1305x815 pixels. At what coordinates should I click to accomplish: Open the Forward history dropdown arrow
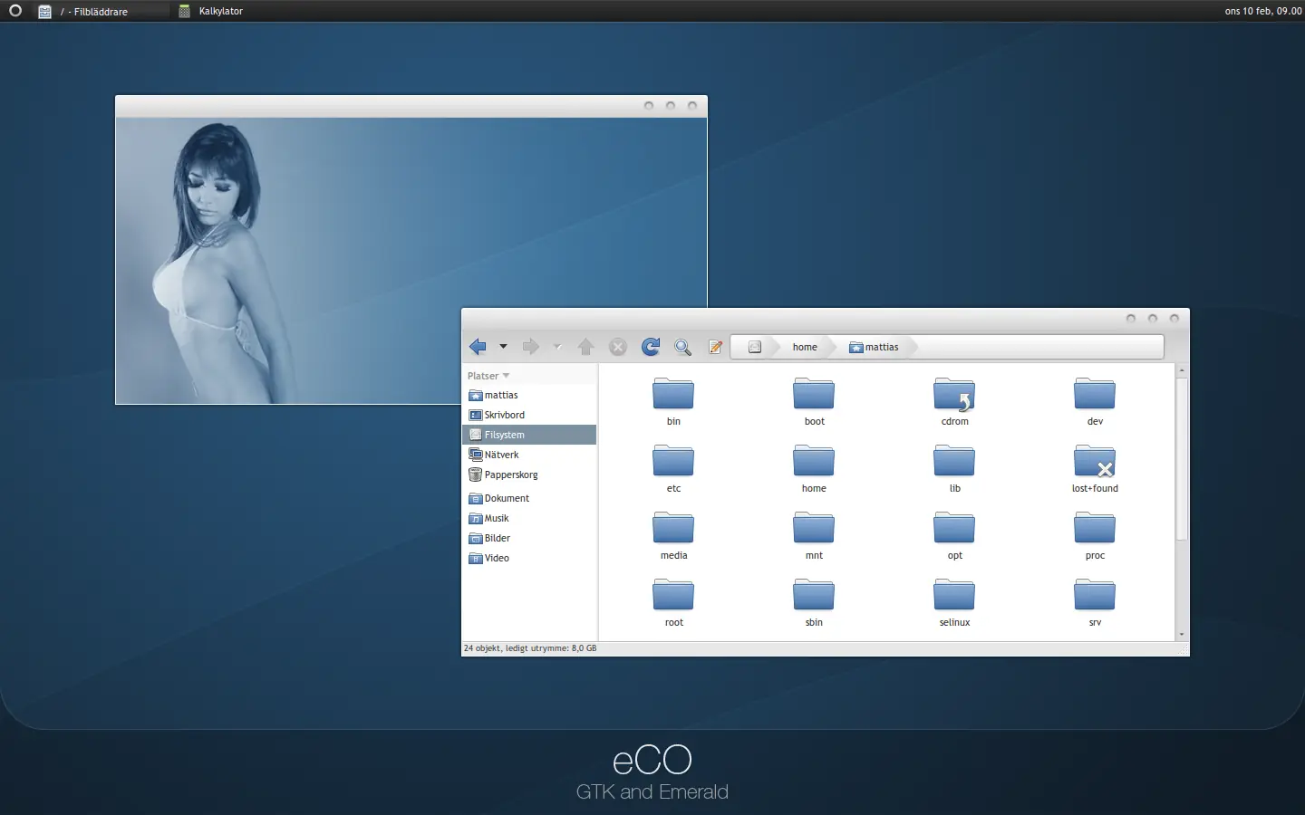click(557, 347)
